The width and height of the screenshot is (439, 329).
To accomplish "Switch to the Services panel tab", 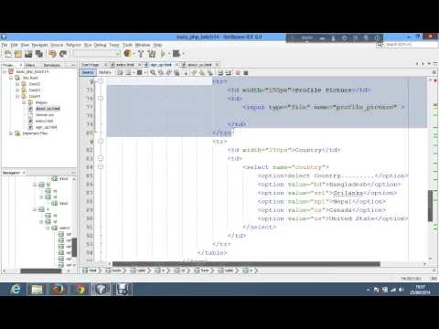I will (52, 65).
